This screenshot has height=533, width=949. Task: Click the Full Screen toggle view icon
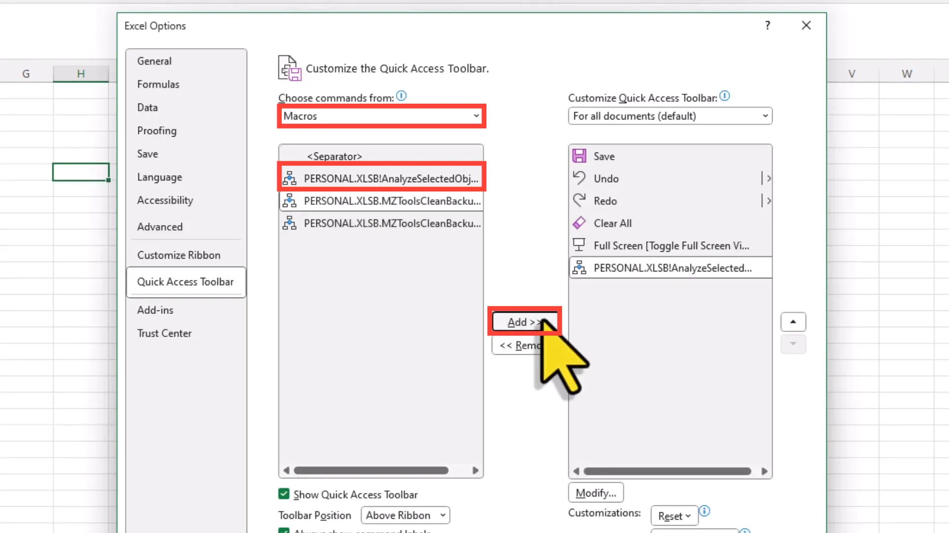click(x=579, y=245)
